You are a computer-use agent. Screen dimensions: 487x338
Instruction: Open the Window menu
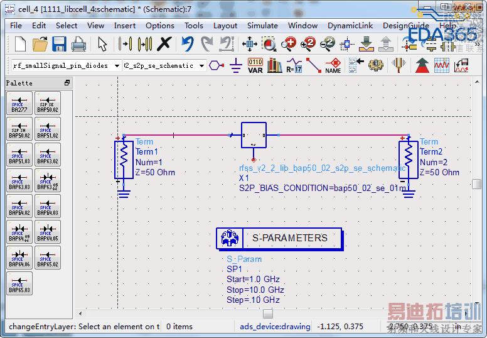(x=302, y=26)
